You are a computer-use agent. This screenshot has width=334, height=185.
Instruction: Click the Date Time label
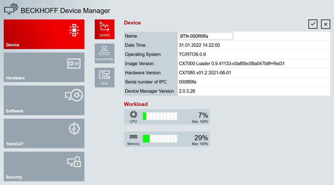tap(135, 45)
